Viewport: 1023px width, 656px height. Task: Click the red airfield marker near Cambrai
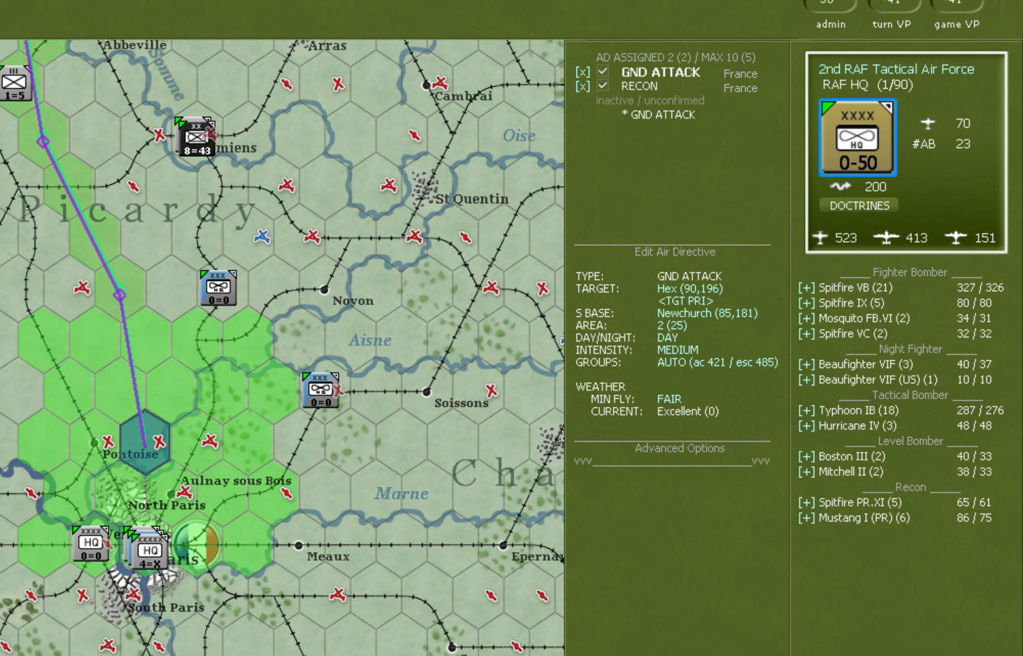point(440,83)
